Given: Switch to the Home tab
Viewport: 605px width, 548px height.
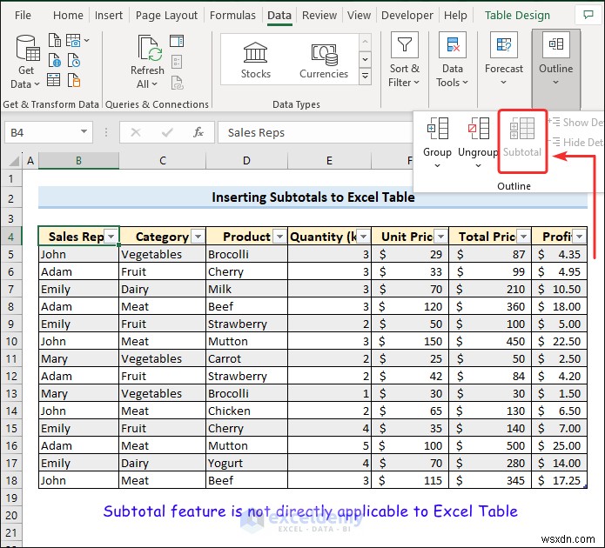Looking at the screenshot, I should click(x=68, y=15).
